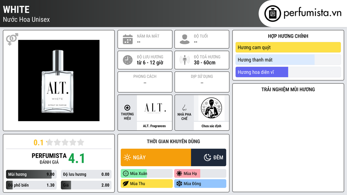Click the clock icon for Độ lưu hương
The height and width of the screenshot is (195, 347).
128,60
